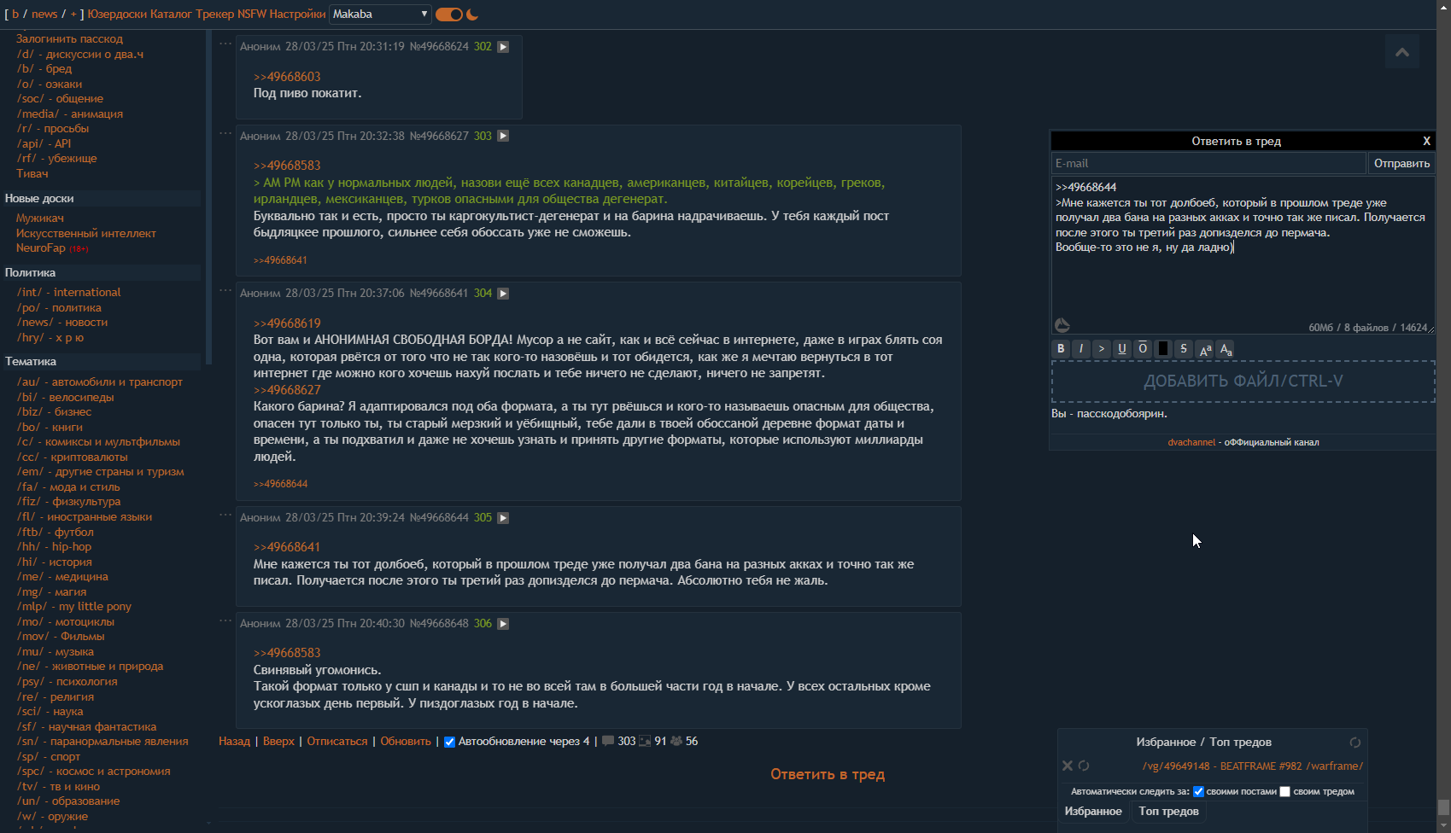The width and height of the screenshot is (1451, 833).
Task: Apply italic formatting button
Action: [x=1081, y=349]
